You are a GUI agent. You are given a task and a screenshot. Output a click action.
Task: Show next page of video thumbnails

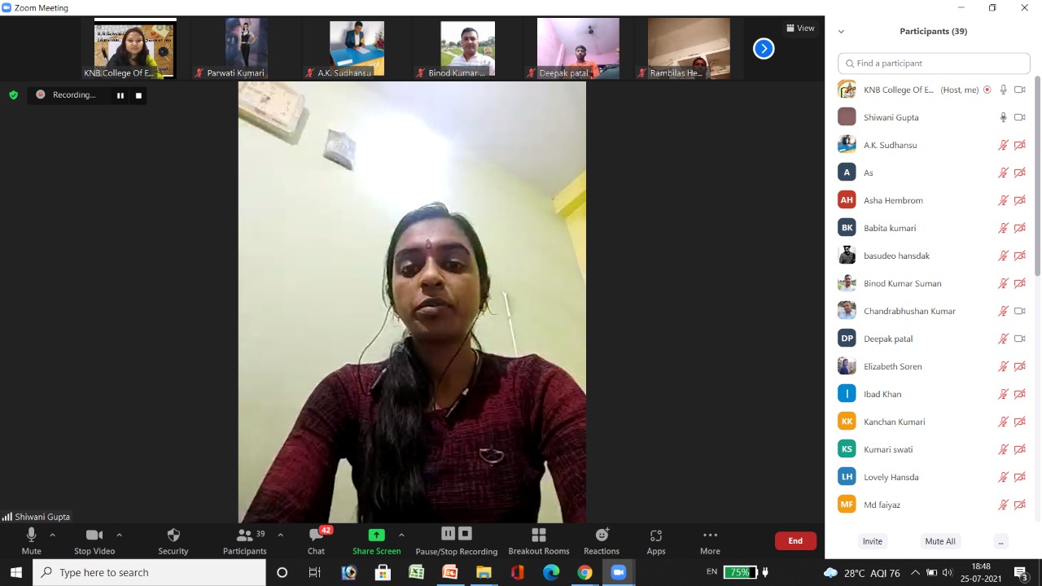click(764, 49)
